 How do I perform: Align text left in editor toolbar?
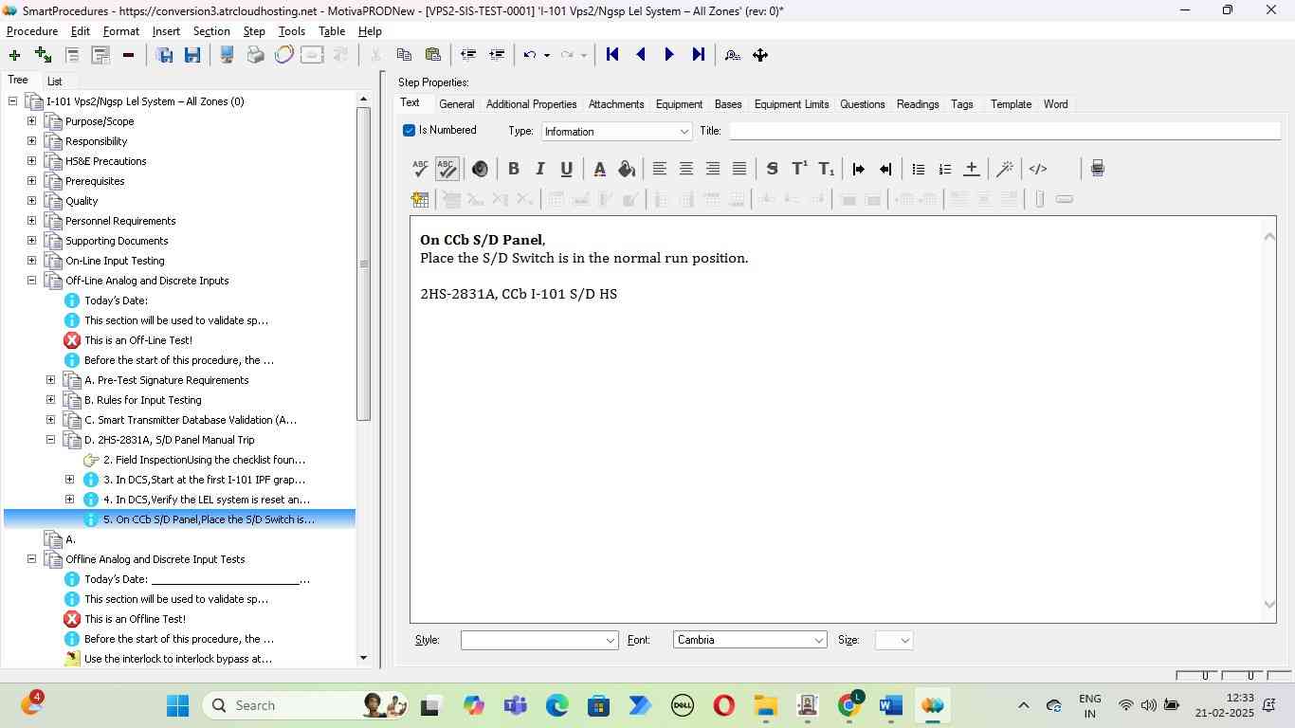[x=659, y=169]
